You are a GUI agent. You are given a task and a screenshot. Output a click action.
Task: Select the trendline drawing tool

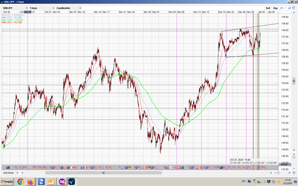(x=285, y=8)
